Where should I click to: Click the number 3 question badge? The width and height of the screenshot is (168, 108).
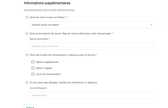(x=27, y=55)
